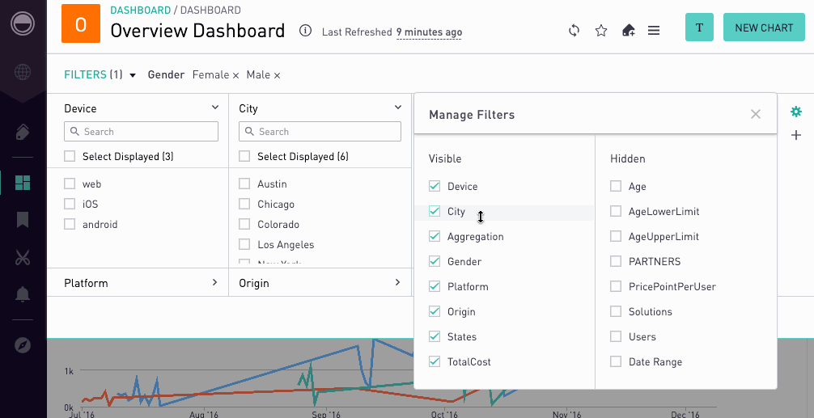Click the orange O dashboard tile

80,23
